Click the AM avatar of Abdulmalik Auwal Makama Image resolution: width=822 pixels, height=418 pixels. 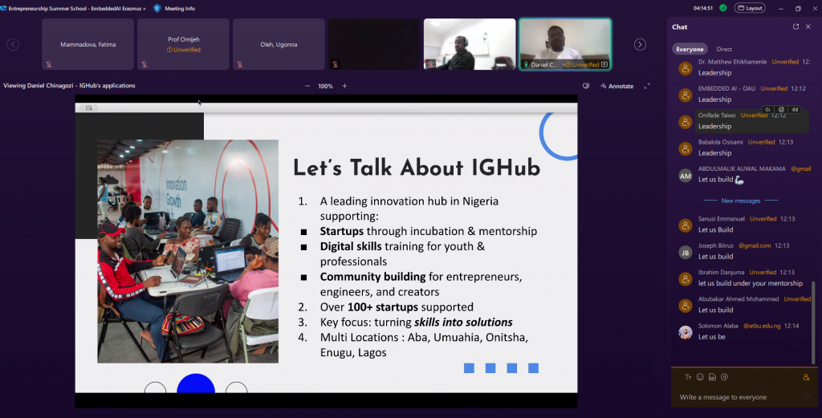pyautogui.click(x=686, y=176)
